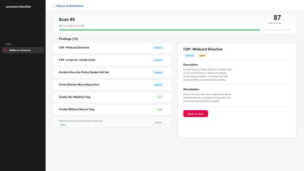304x171 pixels.
Task: Click struck-through Permissions Policy Header Not Set
Action: pos(81,121)
